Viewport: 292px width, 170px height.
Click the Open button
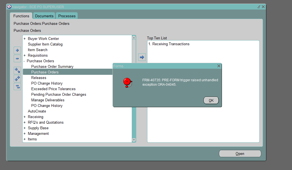coord(240,154)
